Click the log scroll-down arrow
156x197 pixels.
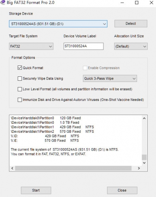pos(144,163)
